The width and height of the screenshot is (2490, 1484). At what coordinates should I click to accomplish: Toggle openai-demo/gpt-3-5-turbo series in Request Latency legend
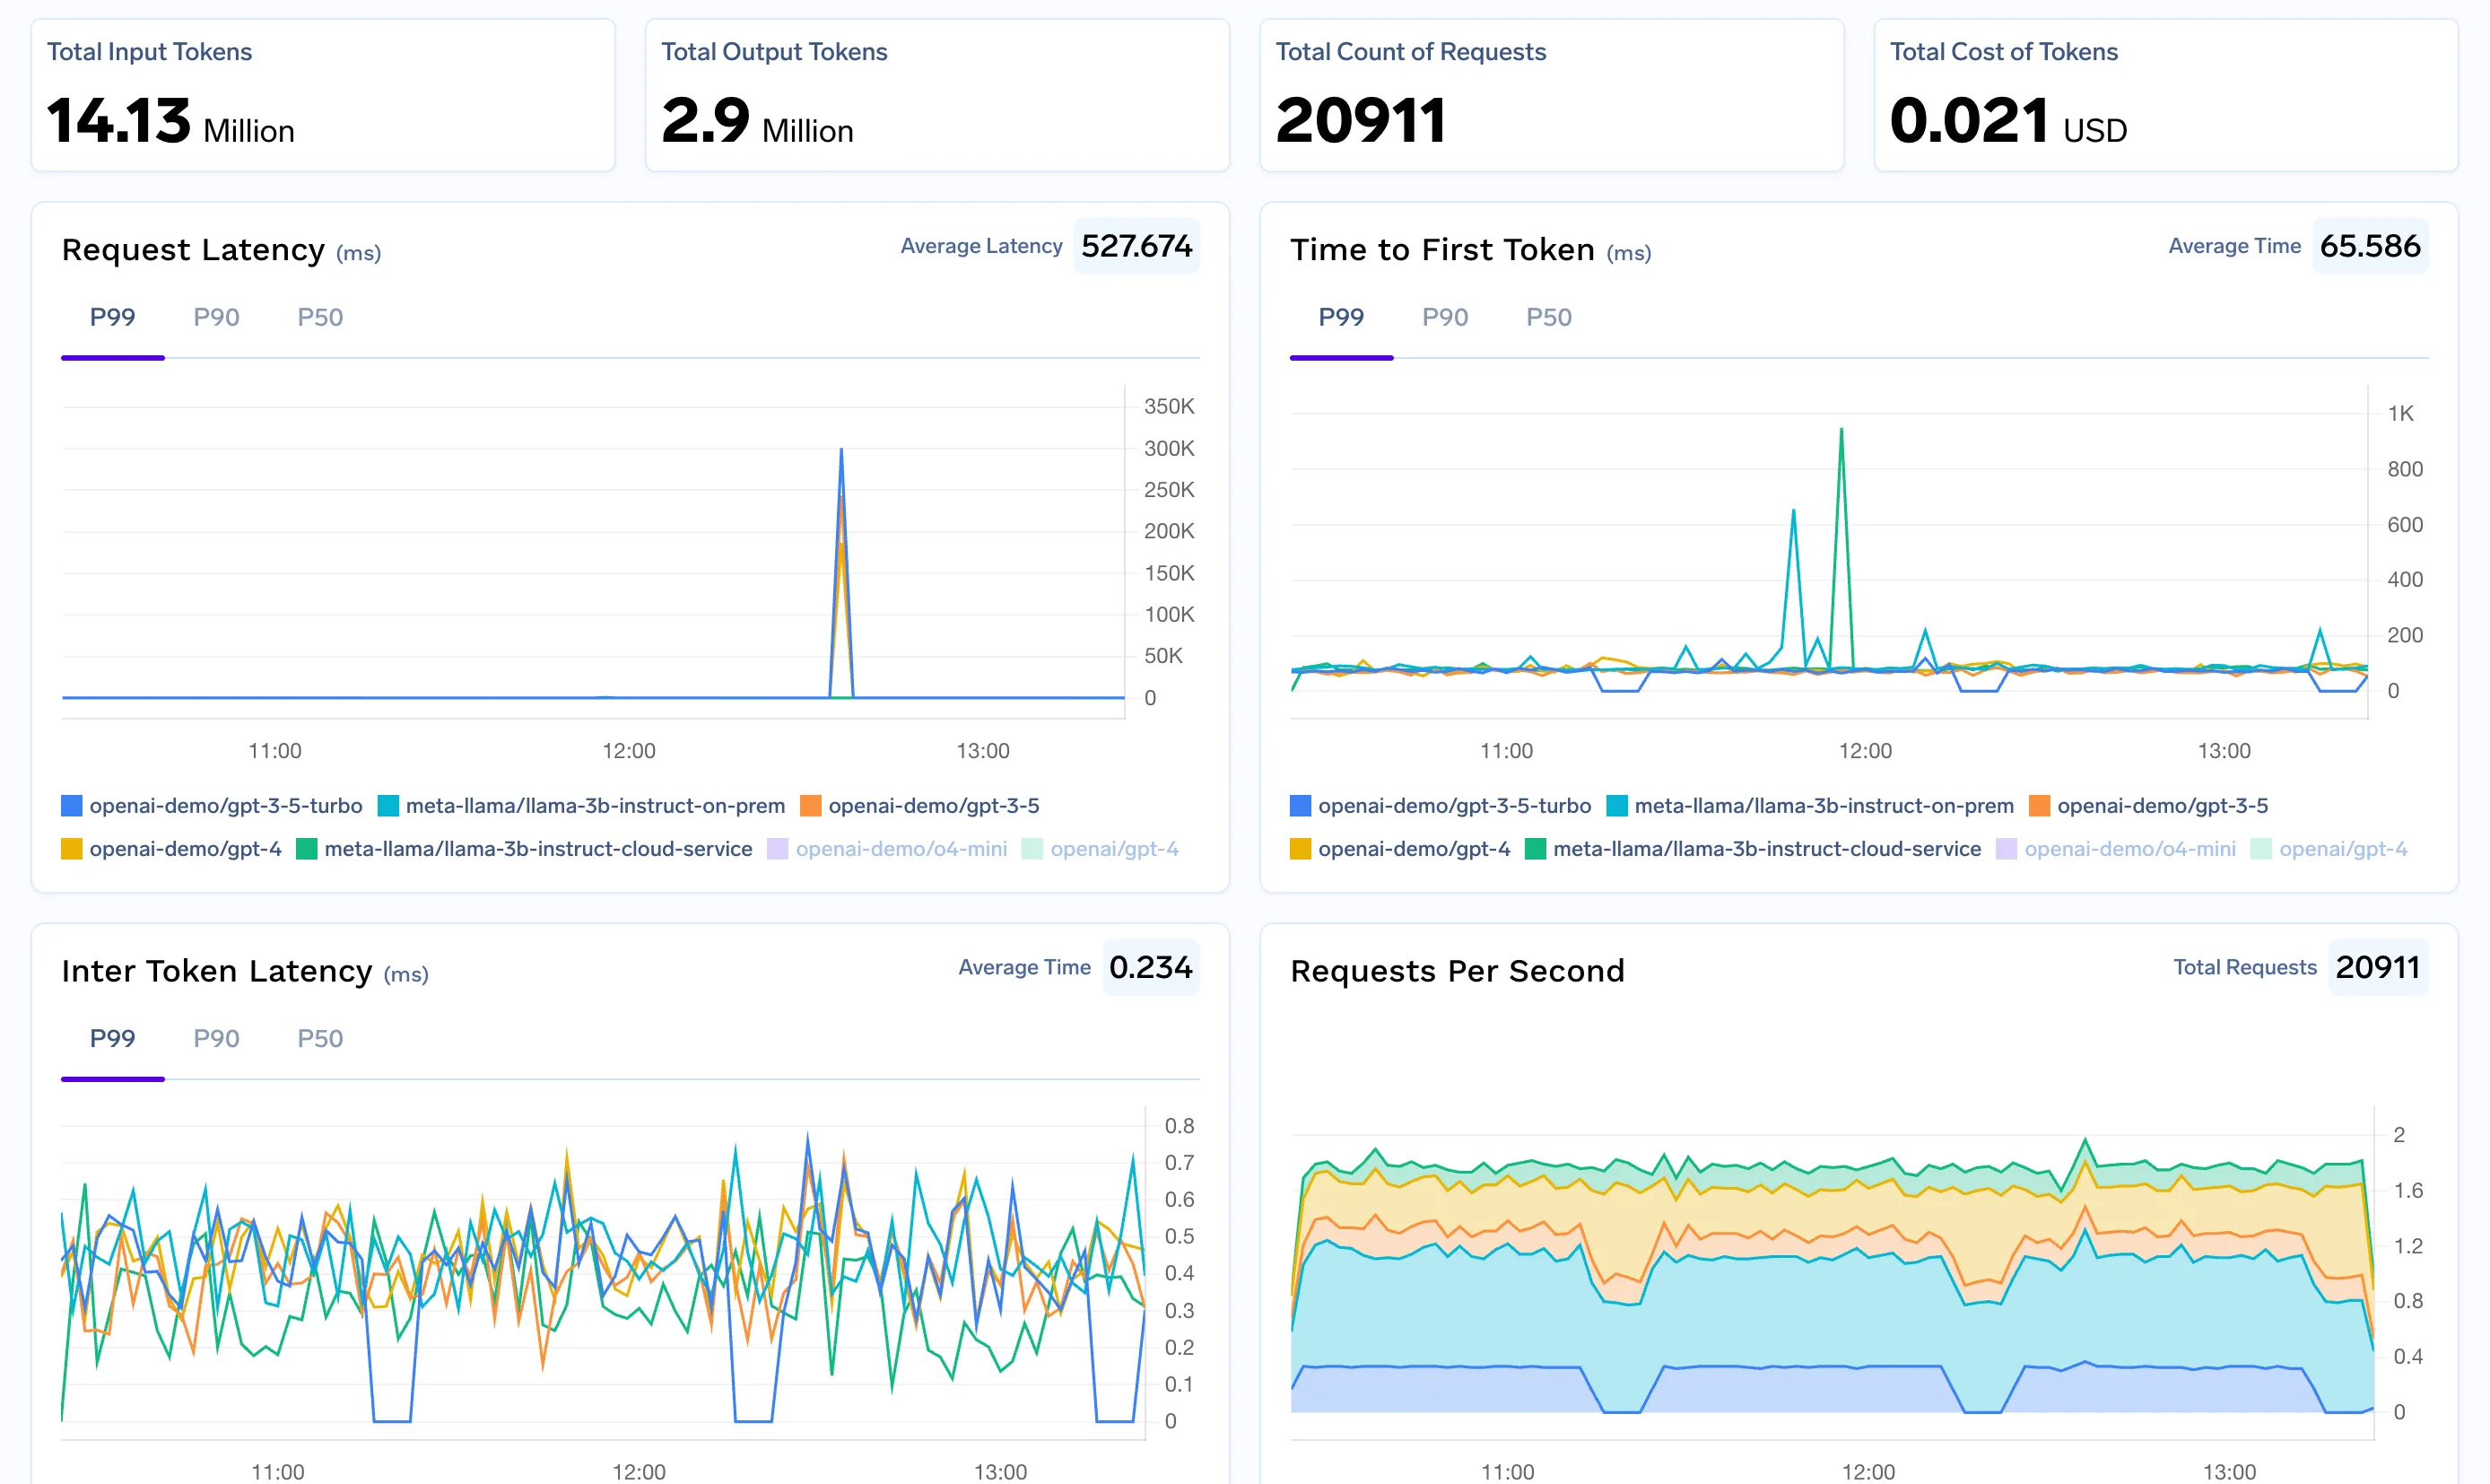pos(225,806)
